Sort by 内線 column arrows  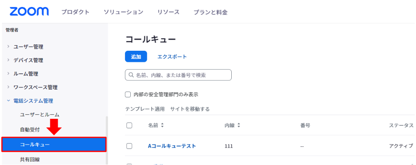(x=239, y=125)
